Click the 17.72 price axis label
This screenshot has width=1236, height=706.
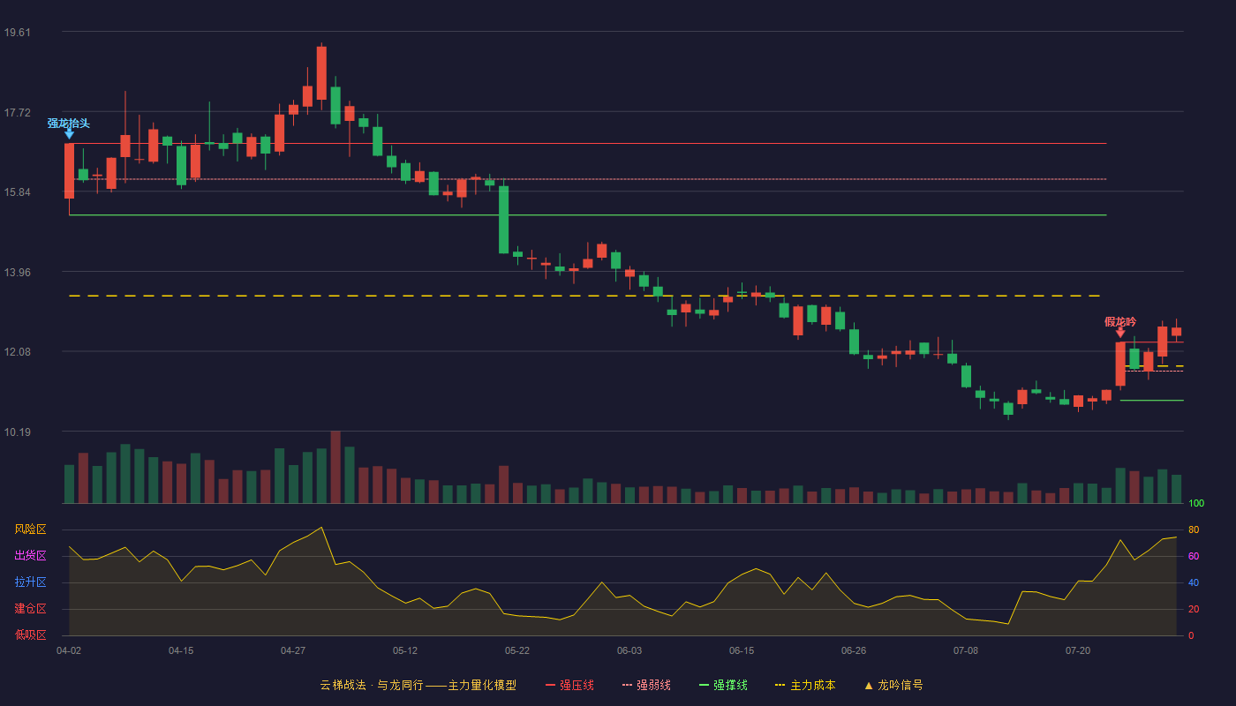pos(18,113)
